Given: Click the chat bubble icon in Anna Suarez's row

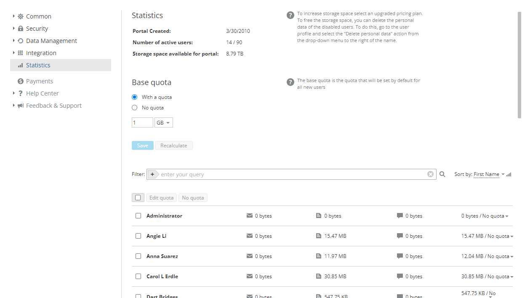Looking at the screenshot, I should point(399,256).
